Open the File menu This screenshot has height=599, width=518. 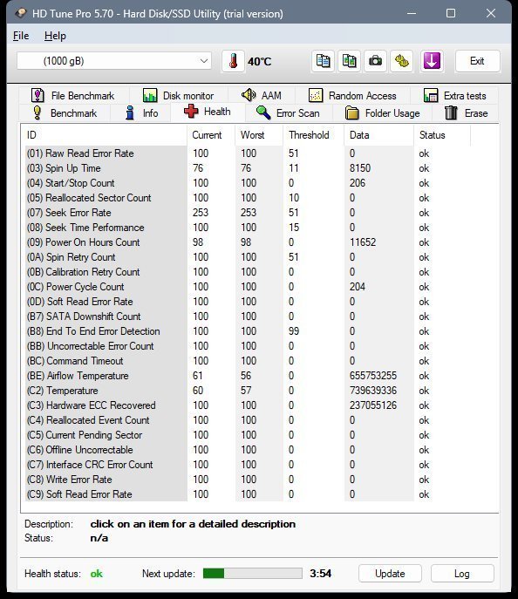coord(21,36)
